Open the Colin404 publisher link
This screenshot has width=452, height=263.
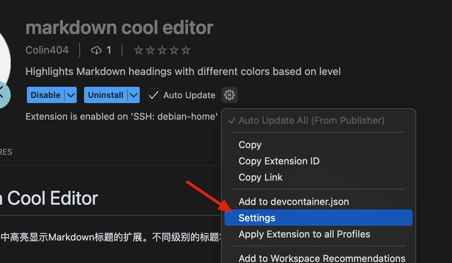point(47,50)
